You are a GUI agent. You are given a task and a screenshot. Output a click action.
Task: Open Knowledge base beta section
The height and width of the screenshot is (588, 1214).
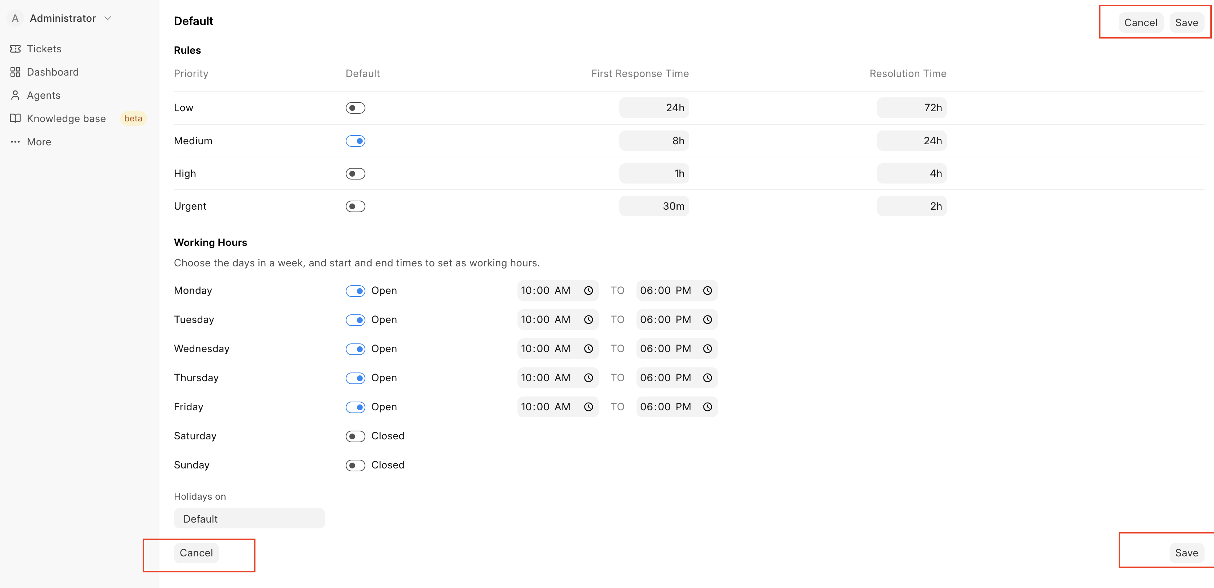click(x=66, y=118)
